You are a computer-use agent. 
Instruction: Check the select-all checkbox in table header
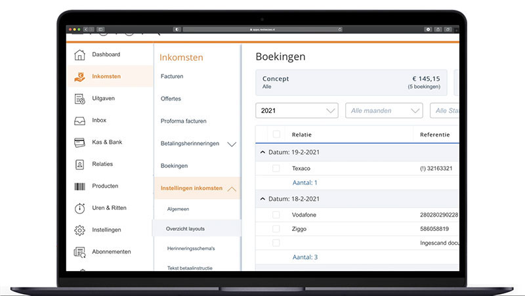(x=276, y=135)
